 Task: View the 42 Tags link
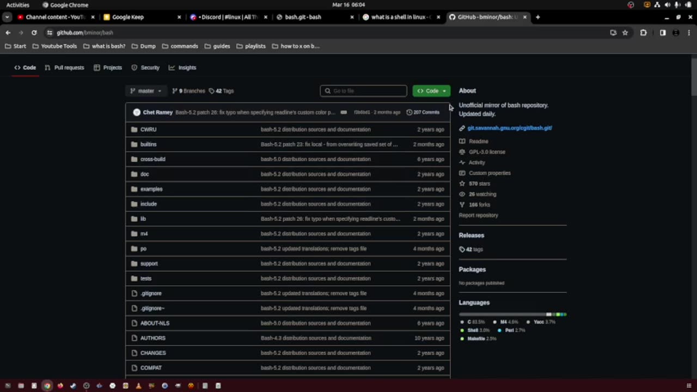click(x=221, y=91)
